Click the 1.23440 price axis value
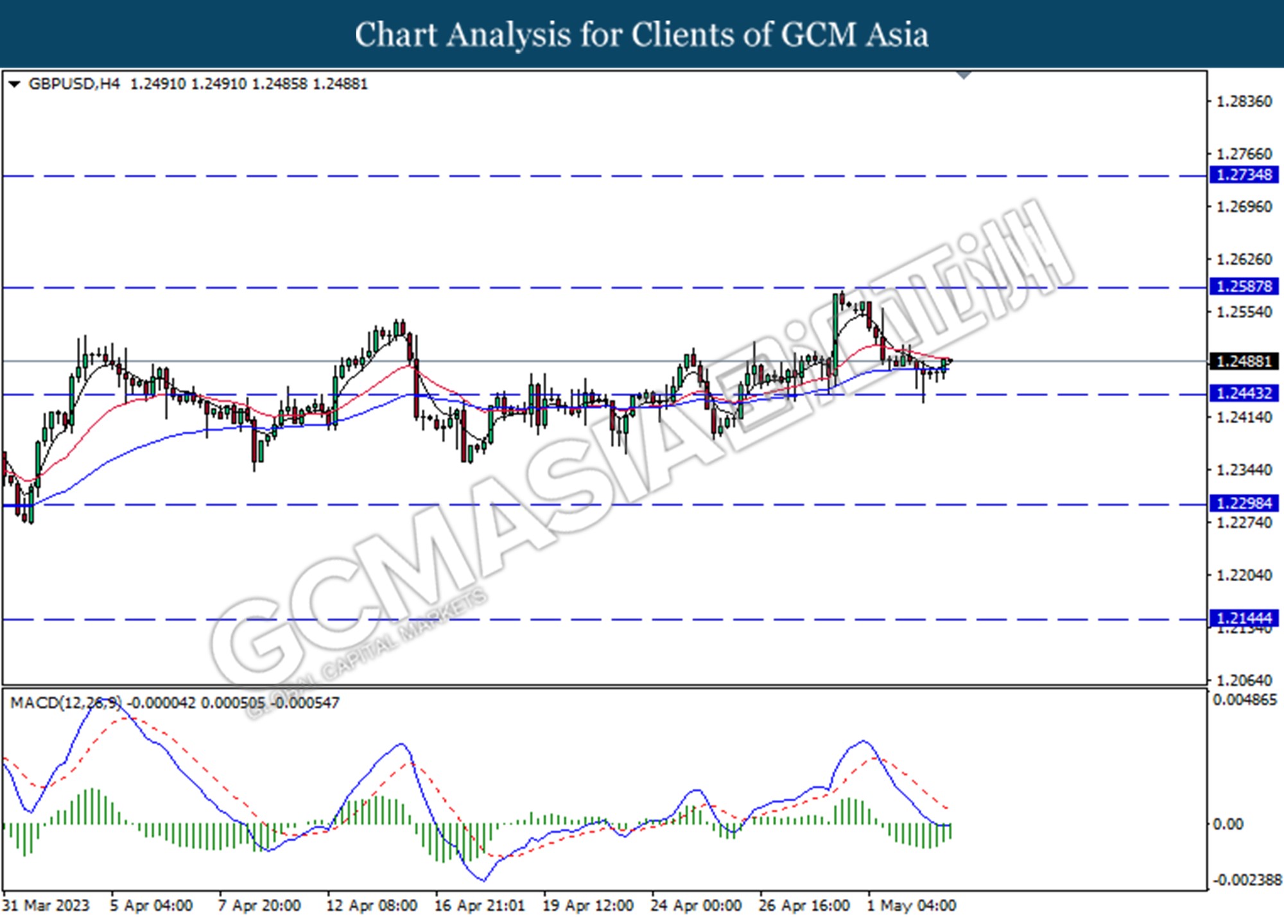The image size is (1284, 917). [1244, 470]
